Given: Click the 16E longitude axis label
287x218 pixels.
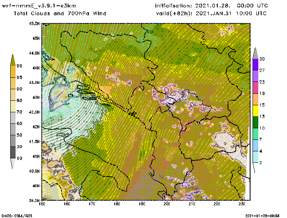Looking at the screenshot, I should coord(67,204).
